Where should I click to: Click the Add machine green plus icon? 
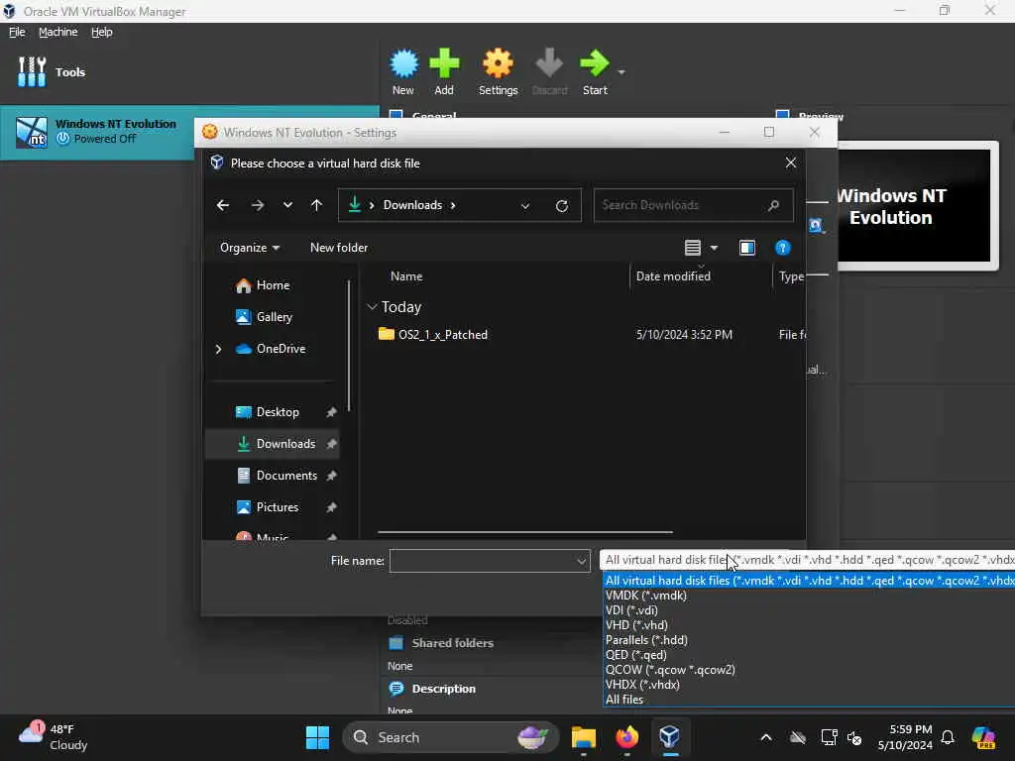[444, 63]
